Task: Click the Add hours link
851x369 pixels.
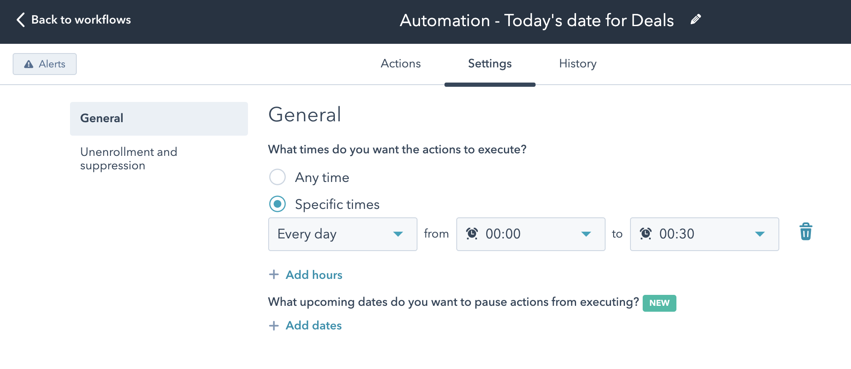Action: [314, 275]
